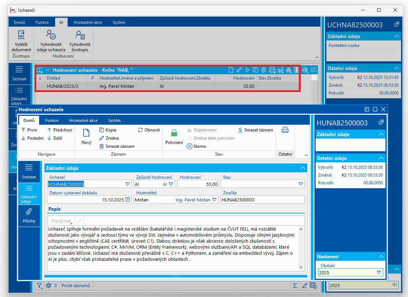Collapse Základní údaje in HUNAB2500003 panel
The image size is (408, 297).
381,134
